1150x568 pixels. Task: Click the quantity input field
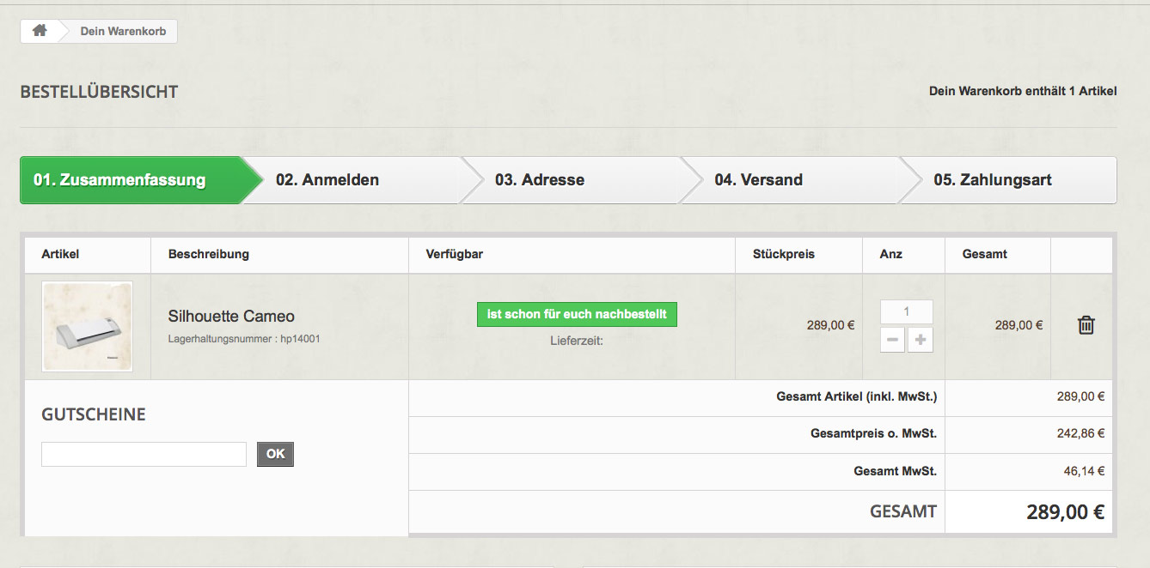click(x=907, y=311)
